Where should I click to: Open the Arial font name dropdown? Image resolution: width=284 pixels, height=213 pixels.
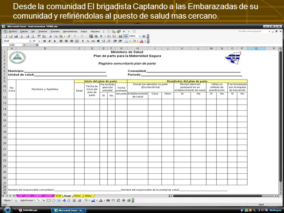point(30,41)
